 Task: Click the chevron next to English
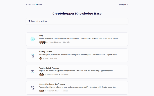coord(128,5)
